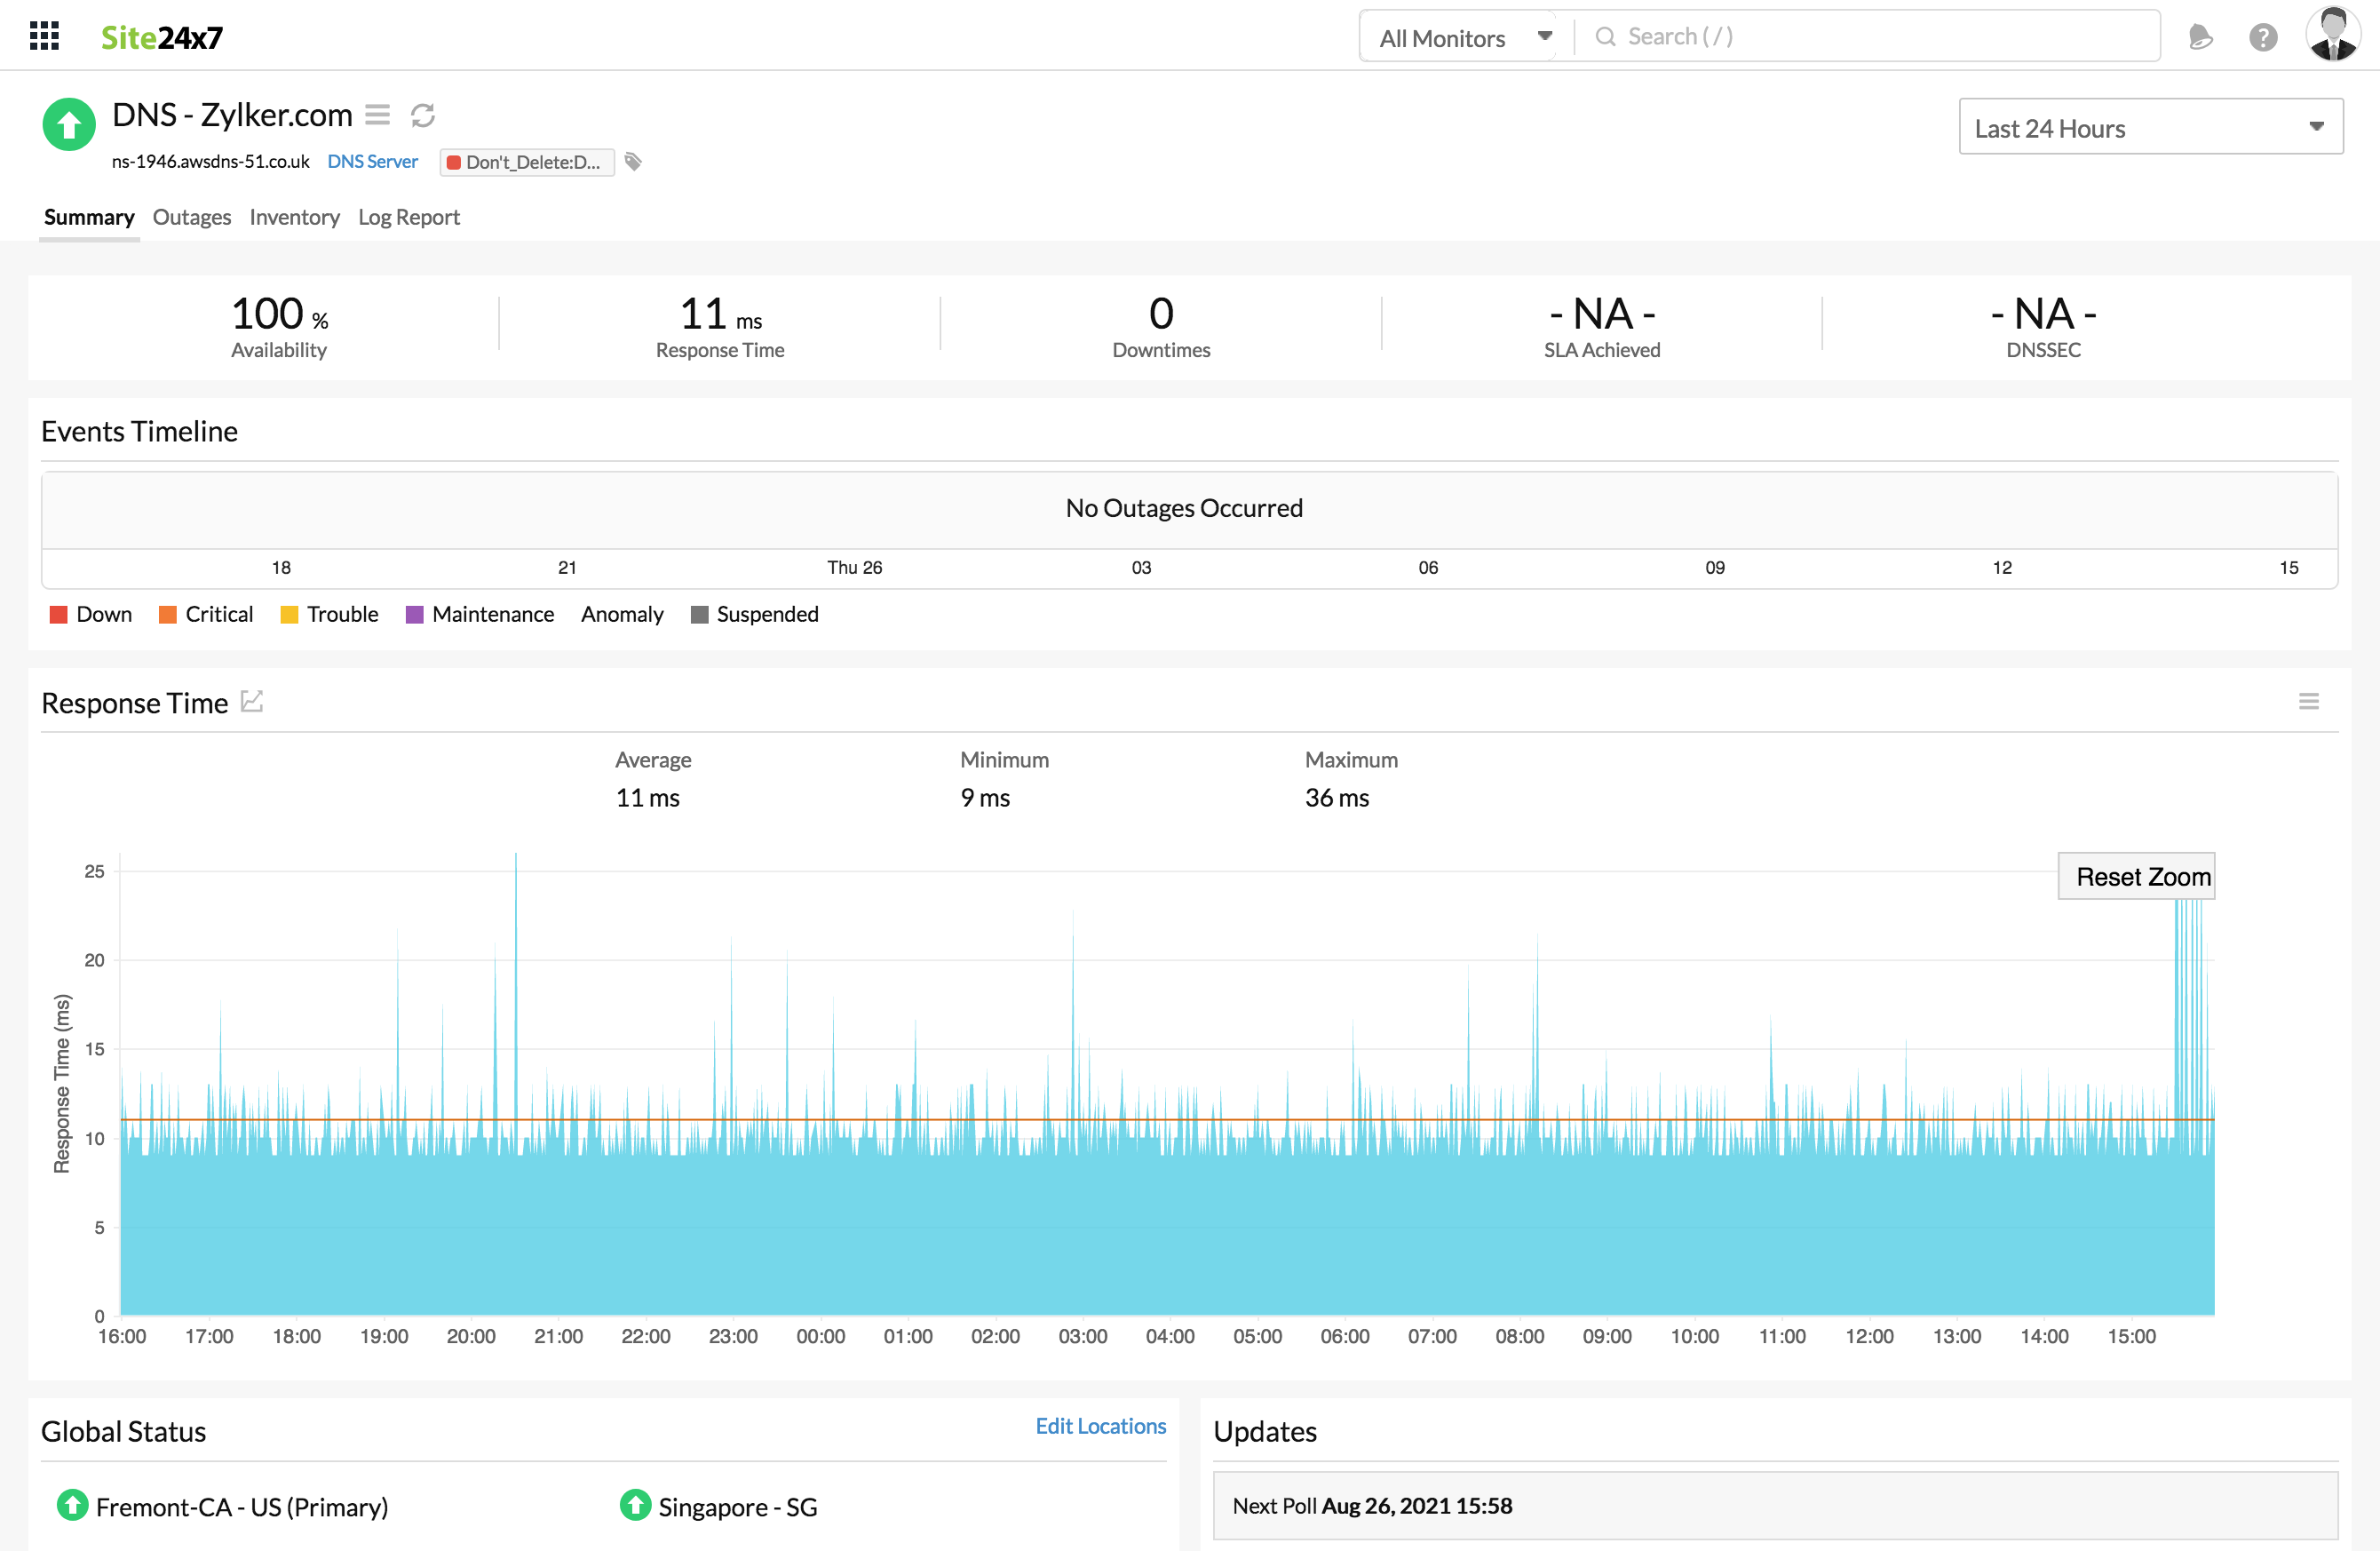Click the Edit Locations link
Screen dimensions: 2380x1551
tap(1099, 1424)
